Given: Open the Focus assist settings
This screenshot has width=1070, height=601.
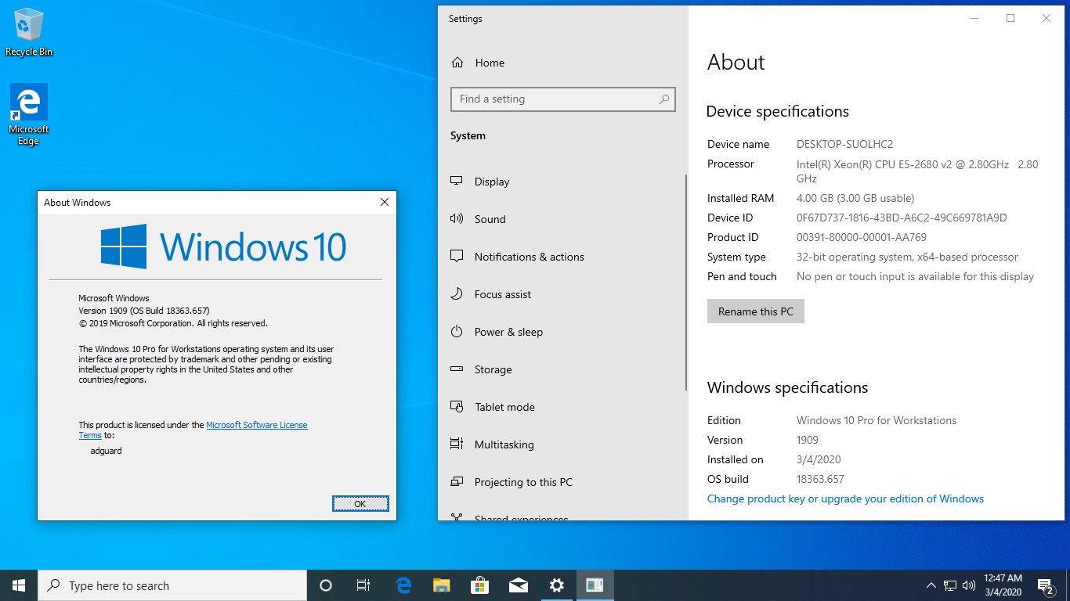Looking at the screenshot, I should pyautogui.click(x=503, y=294).
